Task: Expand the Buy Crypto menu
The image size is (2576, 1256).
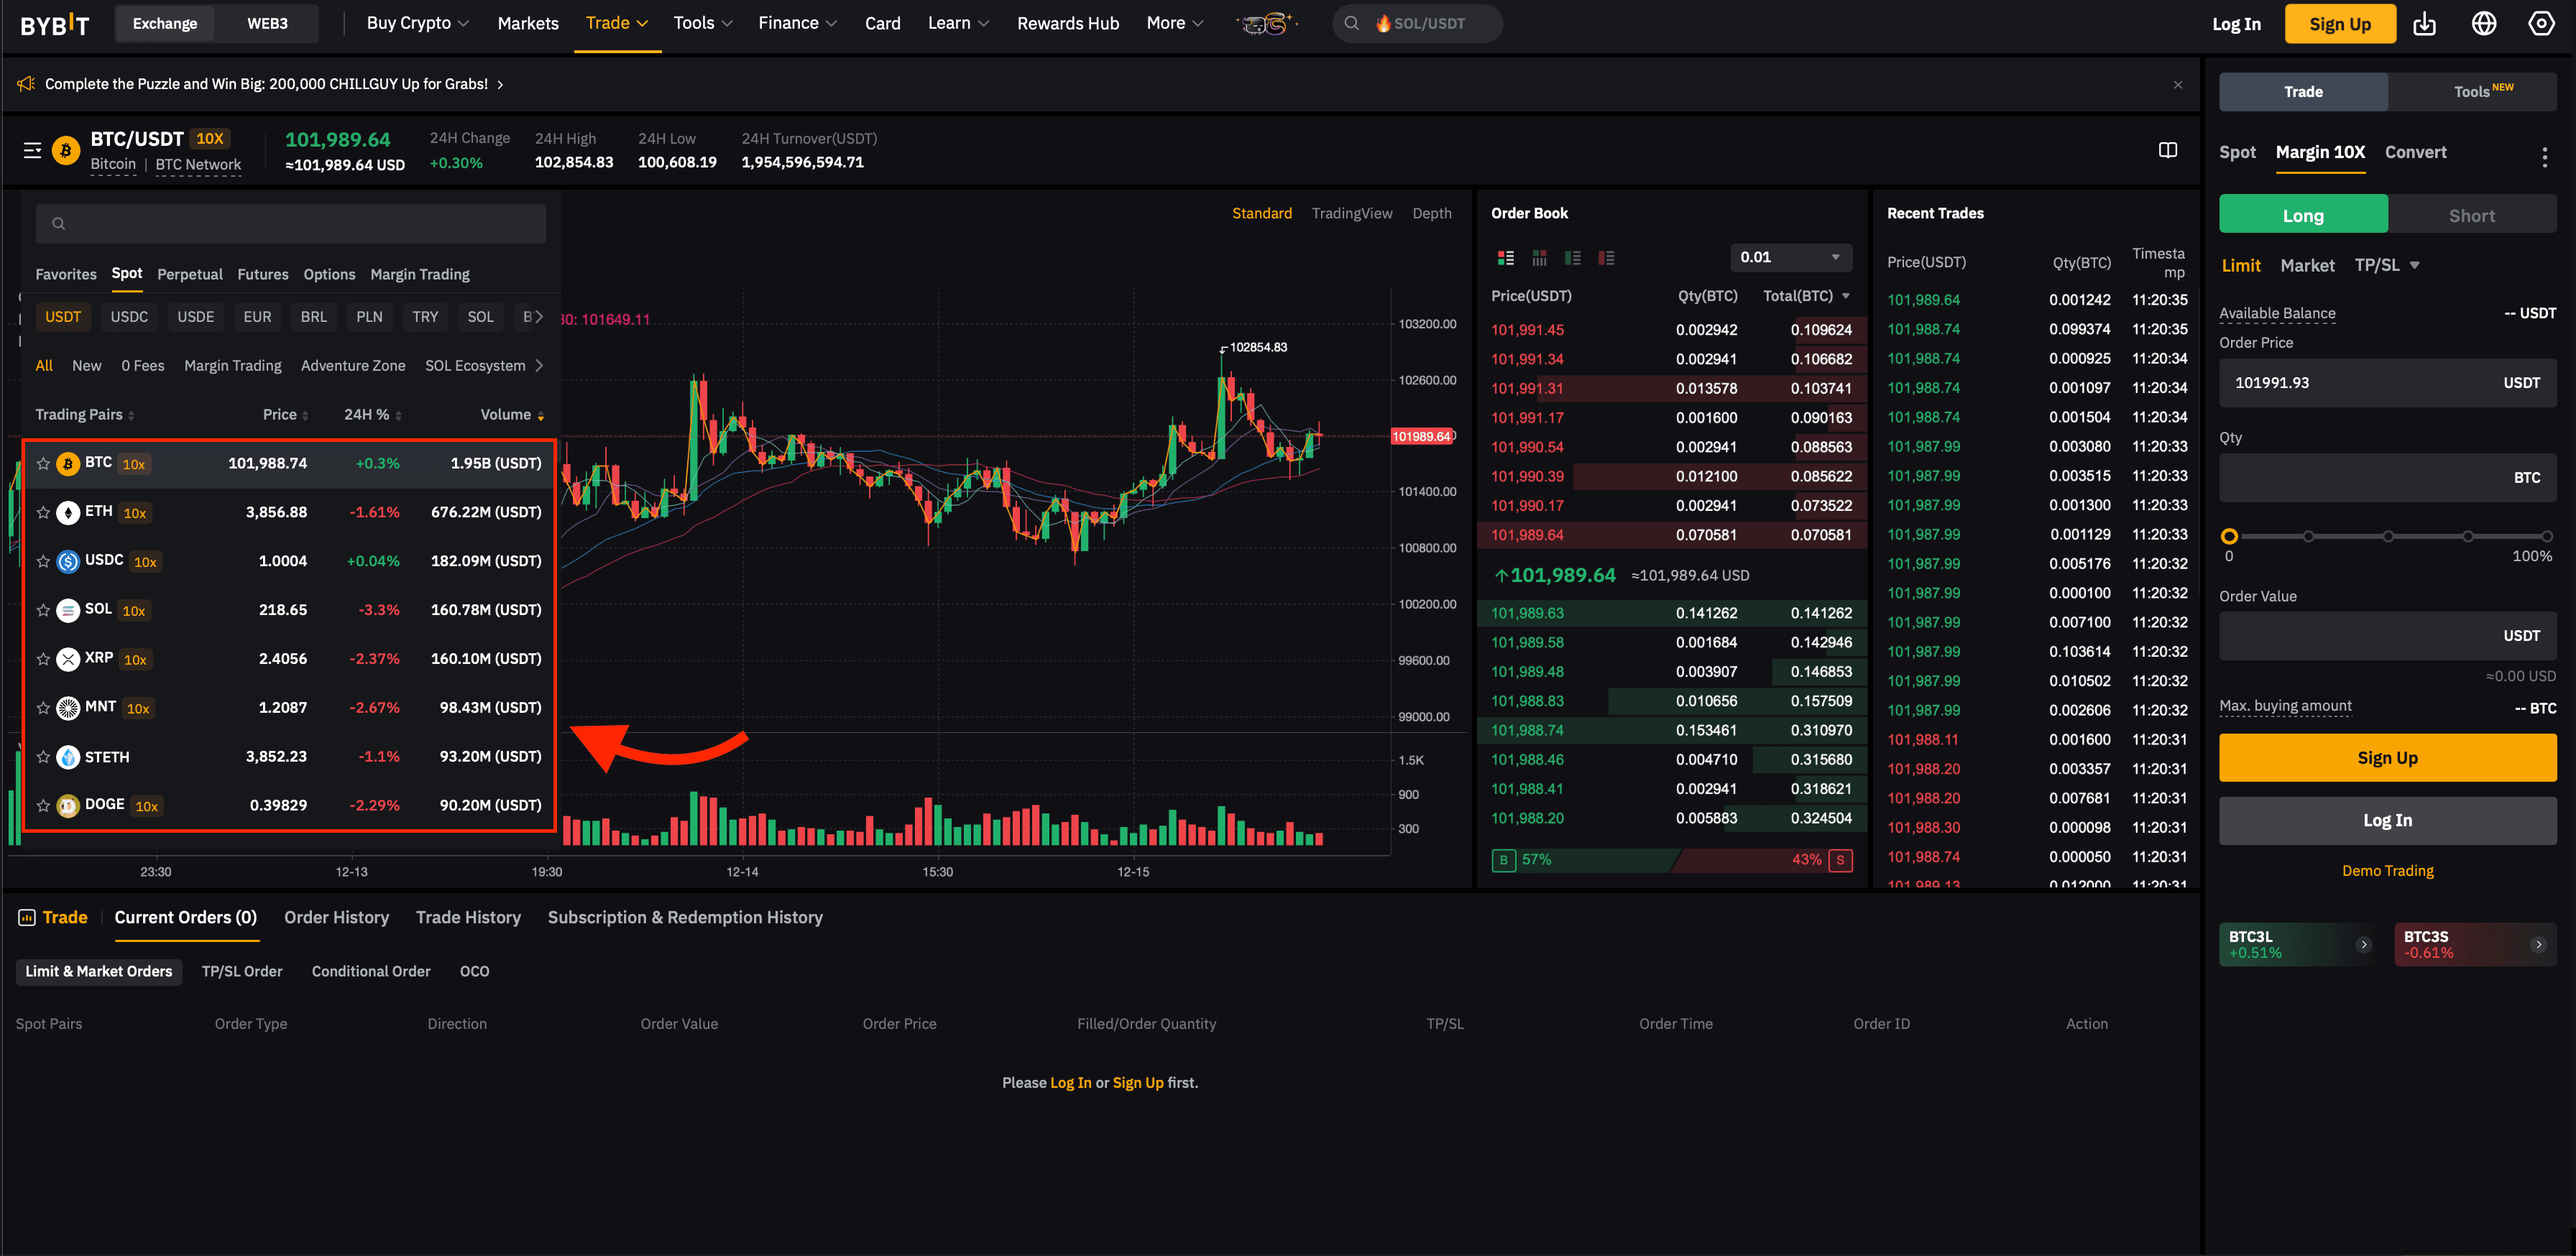Action: [x=417, y=23]
